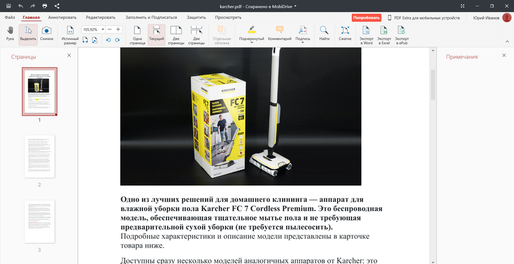Image resolution: width=514 pixels, height=264 pixels.
Task: Click scrollbar up arrow of document
Action: [433, 50]
